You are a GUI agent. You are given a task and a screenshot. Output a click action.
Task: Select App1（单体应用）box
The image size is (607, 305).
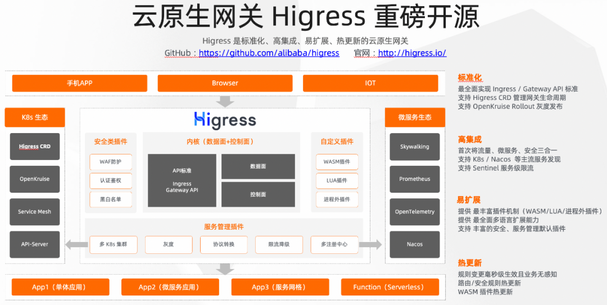pyautogui.click(x=60, y=287)
